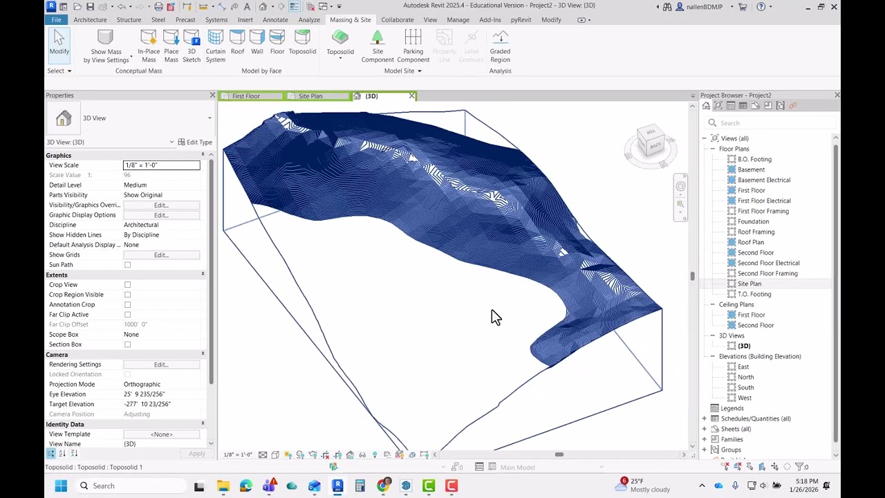Open the File menu
This screenshot has width=885, height=498.
click(56, 19)
